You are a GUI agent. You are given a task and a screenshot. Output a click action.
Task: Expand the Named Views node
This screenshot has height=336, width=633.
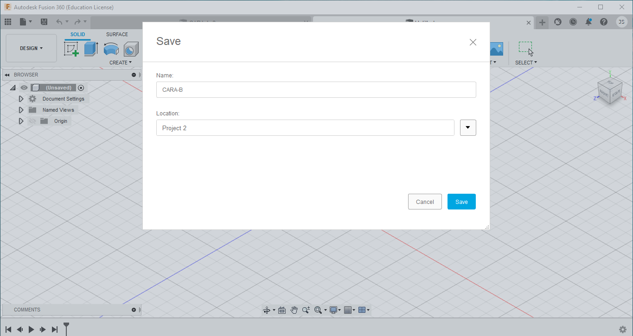tap(21, 110)
